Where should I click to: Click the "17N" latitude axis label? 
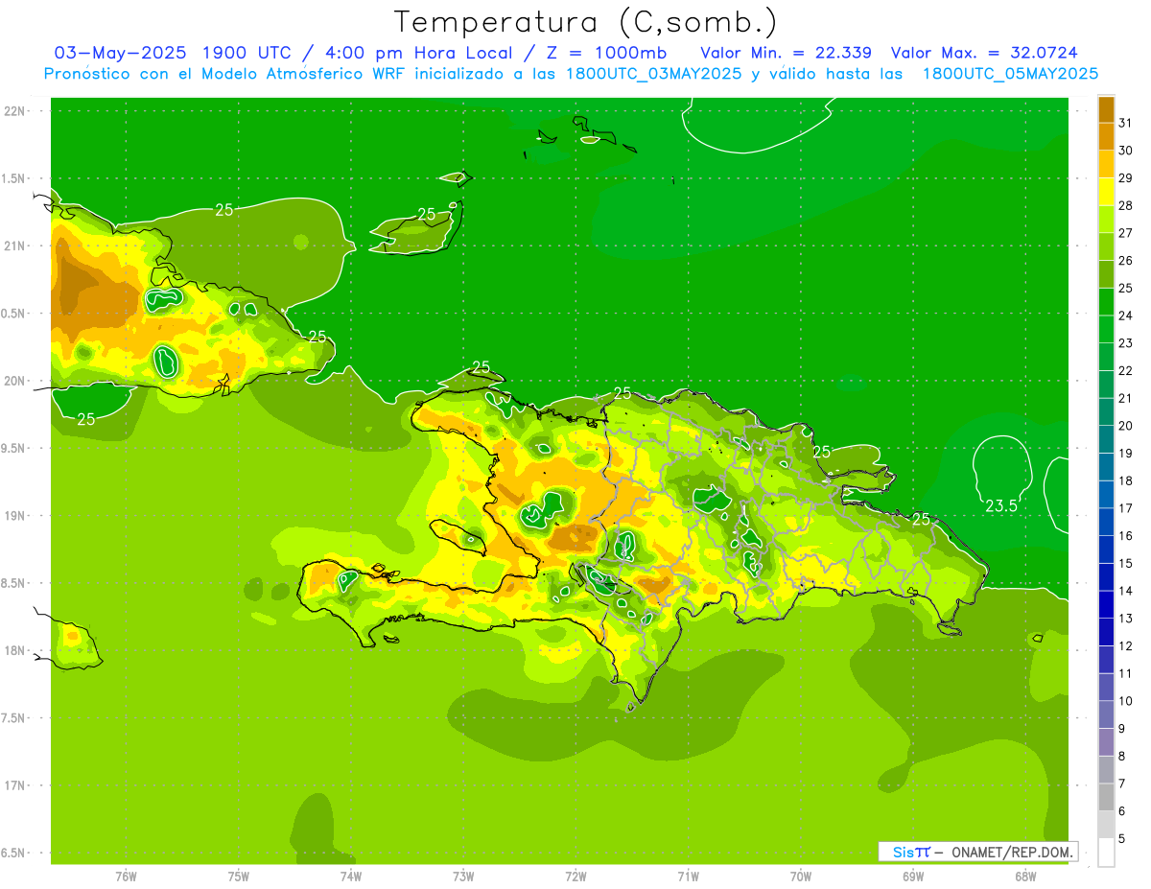point(14,785)
